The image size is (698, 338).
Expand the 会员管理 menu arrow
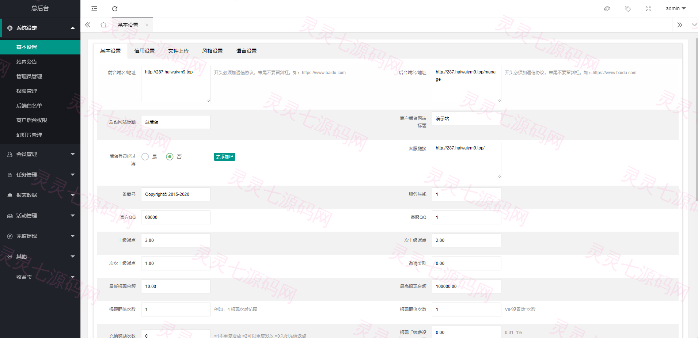(73, 154)
